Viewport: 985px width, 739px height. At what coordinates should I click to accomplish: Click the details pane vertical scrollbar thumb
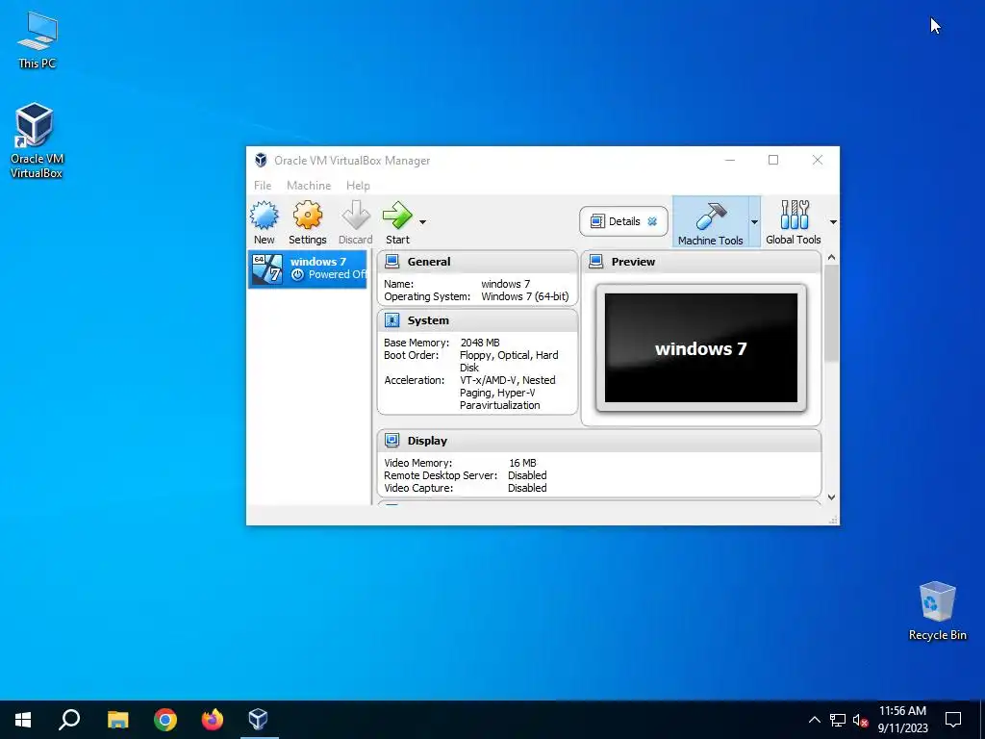[x=832, y=313]
